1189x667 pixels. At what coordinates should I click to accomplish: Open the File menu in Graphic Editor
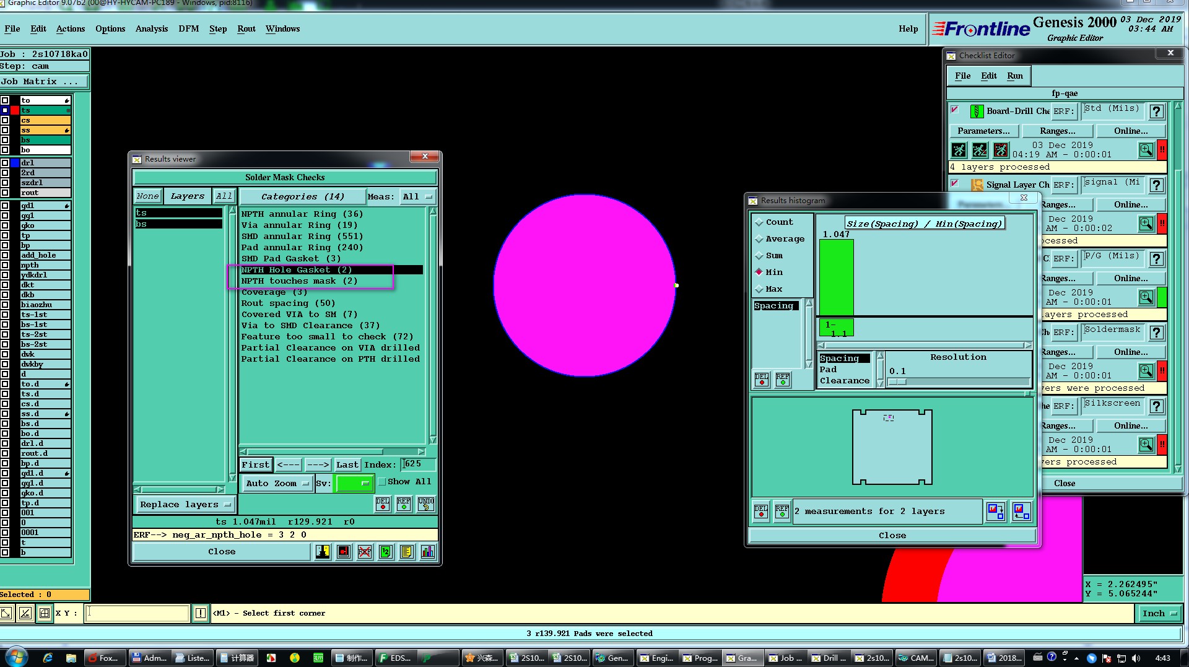[12, 28]
